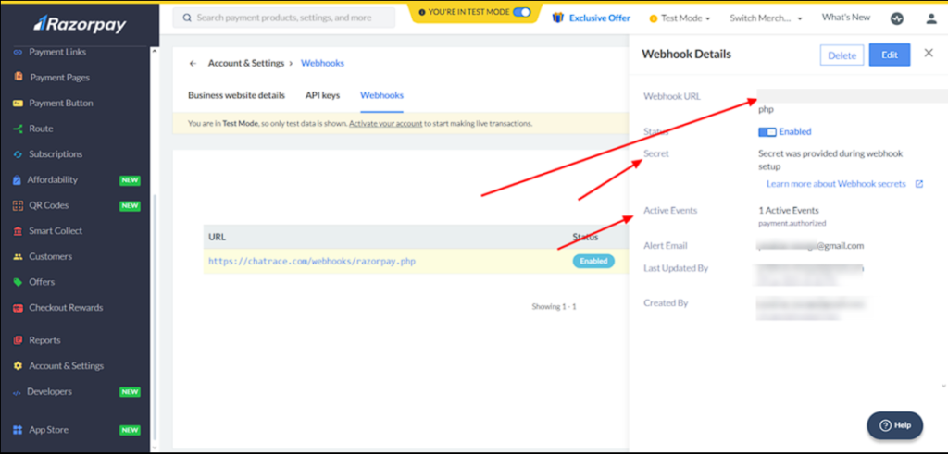Click the chatrace.com razorpay.php webhook URL
The width and height of the screenshot is (948, 454).
(x=312, y=262)
